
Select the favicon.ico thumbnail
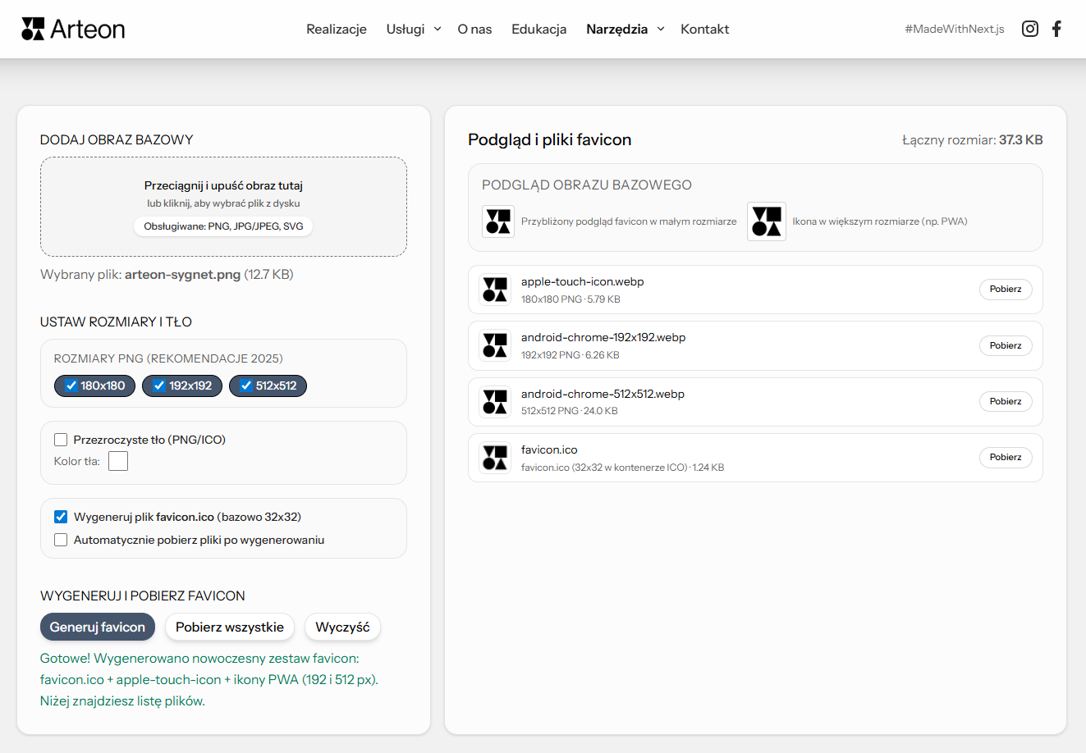pos(495,457)
